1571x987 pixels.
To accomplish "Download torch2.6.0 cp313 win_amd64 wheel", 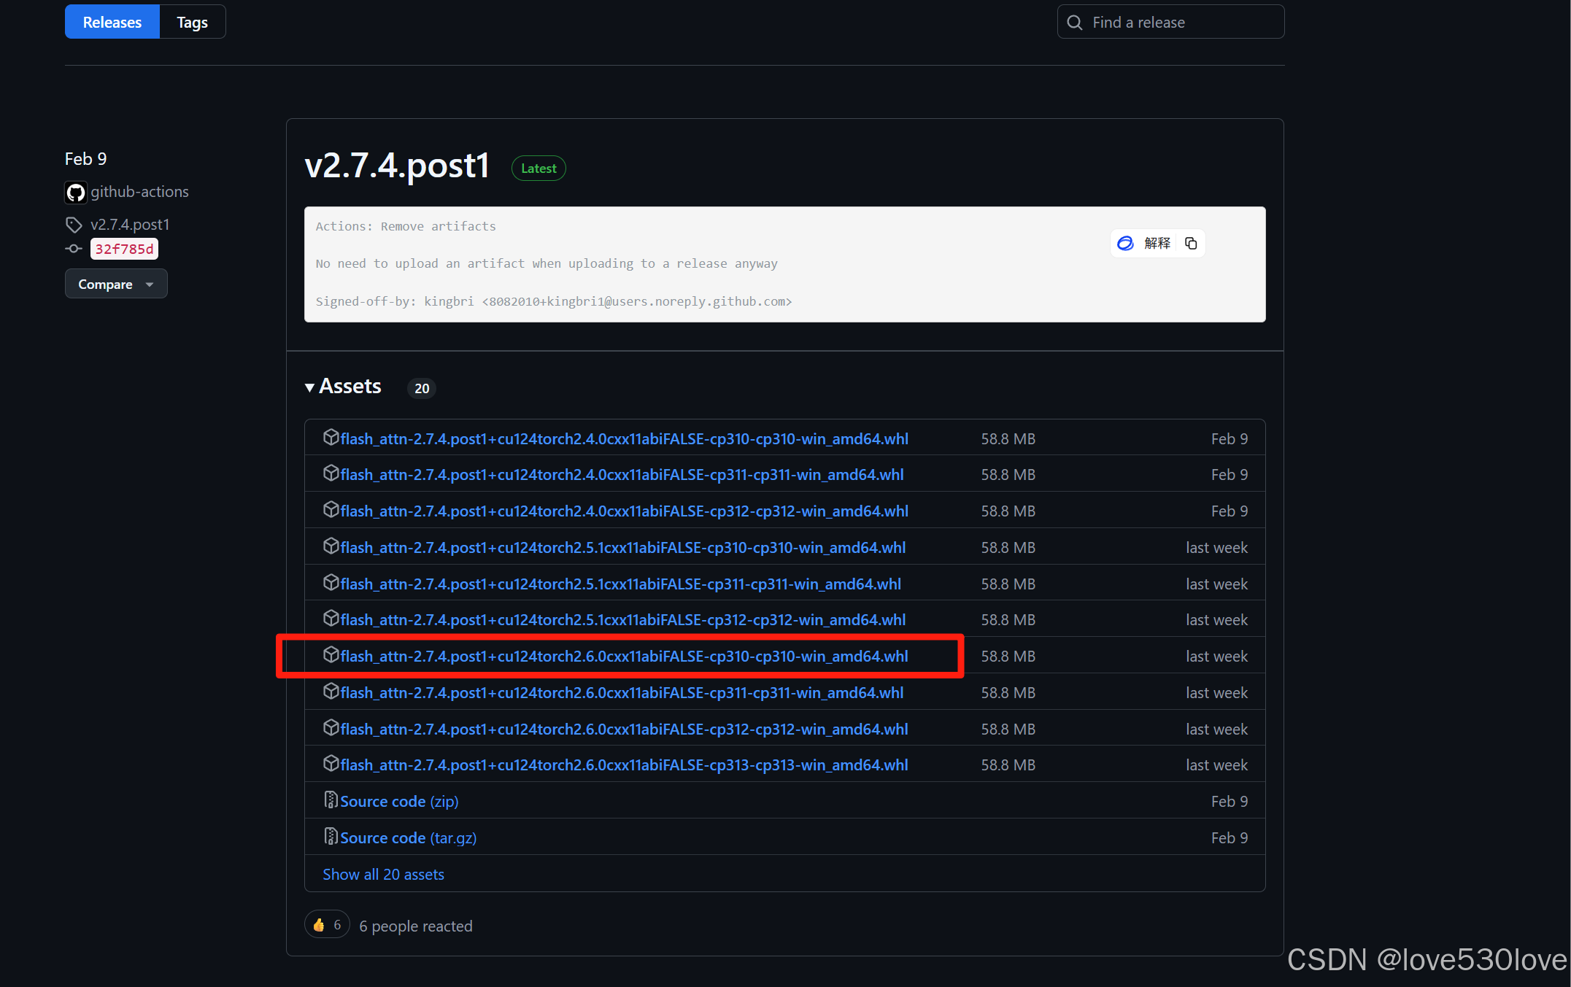I will 624,765.
